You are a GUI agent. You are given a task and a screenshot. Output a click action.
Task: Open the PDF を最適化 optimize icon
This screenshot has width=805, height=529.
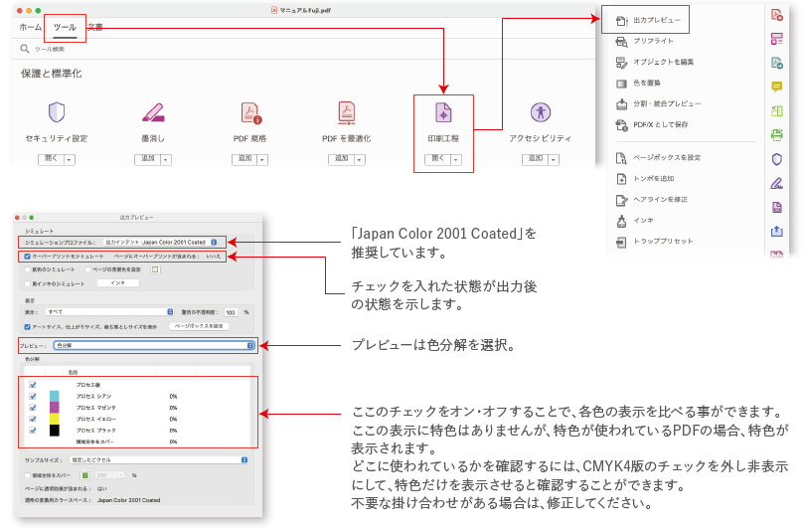point(347,113)
